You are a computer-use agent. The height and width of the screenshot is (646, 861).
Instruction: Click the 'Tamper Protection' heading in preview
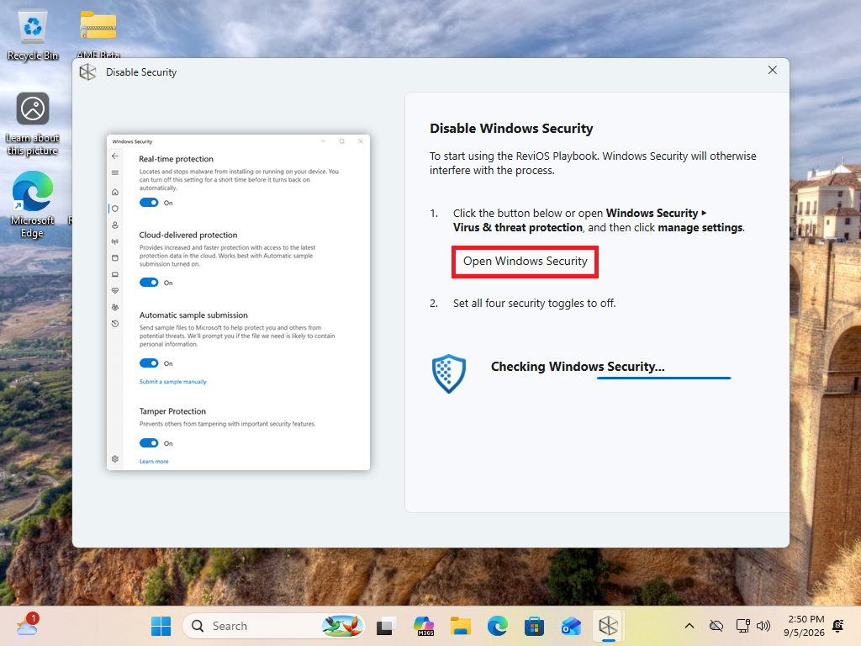click(x=172, y=411)
